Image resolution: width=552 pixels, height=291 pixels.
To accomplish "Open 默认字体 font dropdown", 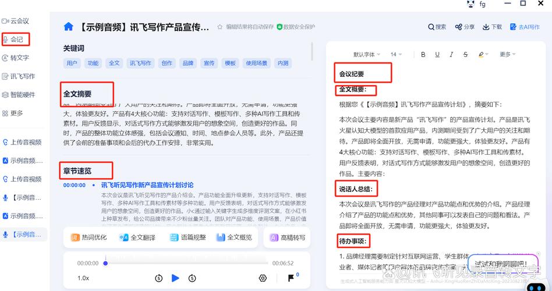I will 366,55.
